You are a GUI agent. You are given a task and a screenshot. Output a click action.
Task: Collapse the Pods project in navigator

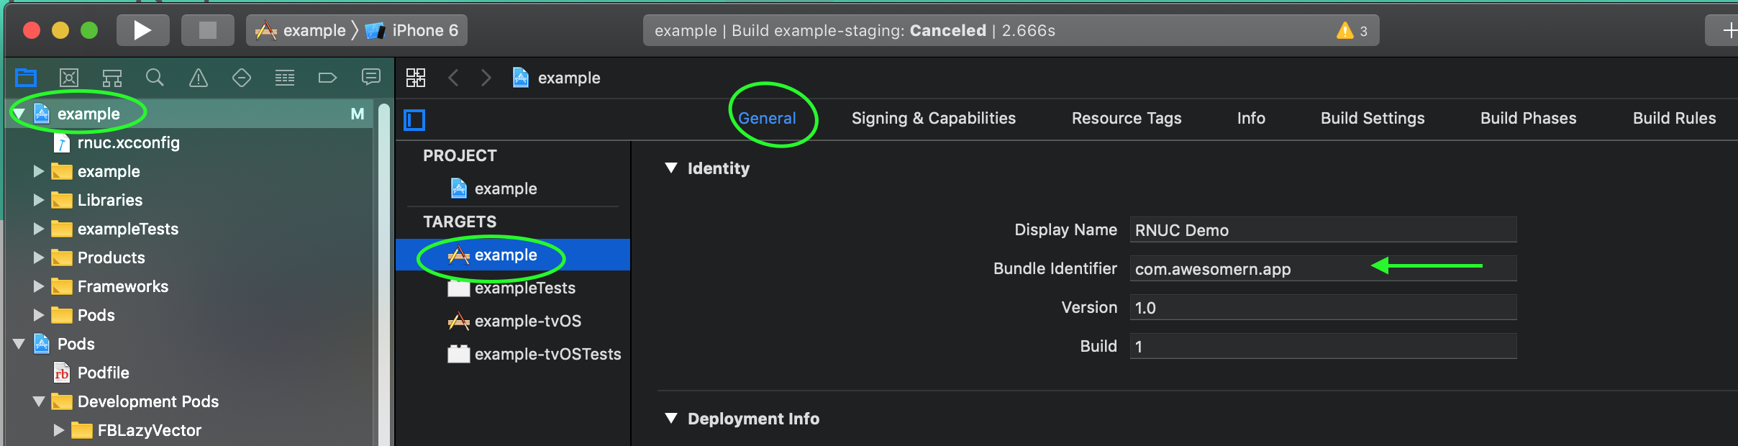tap(19, 344)
